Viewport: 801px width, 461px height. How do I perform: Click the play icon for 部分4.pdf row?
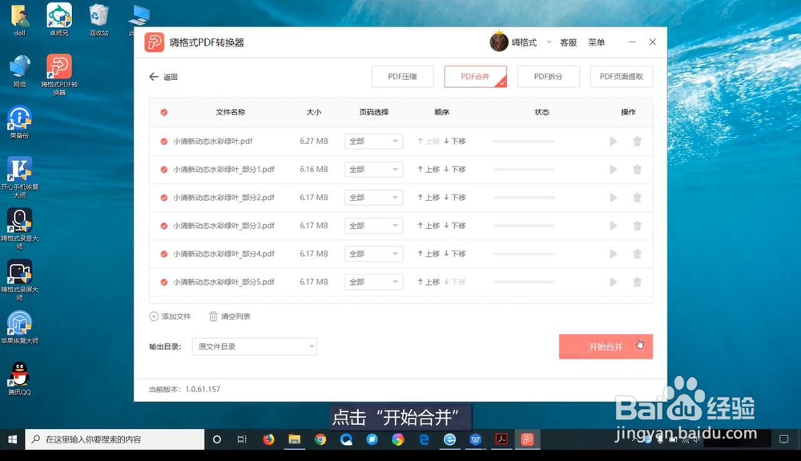pos(613,254)
